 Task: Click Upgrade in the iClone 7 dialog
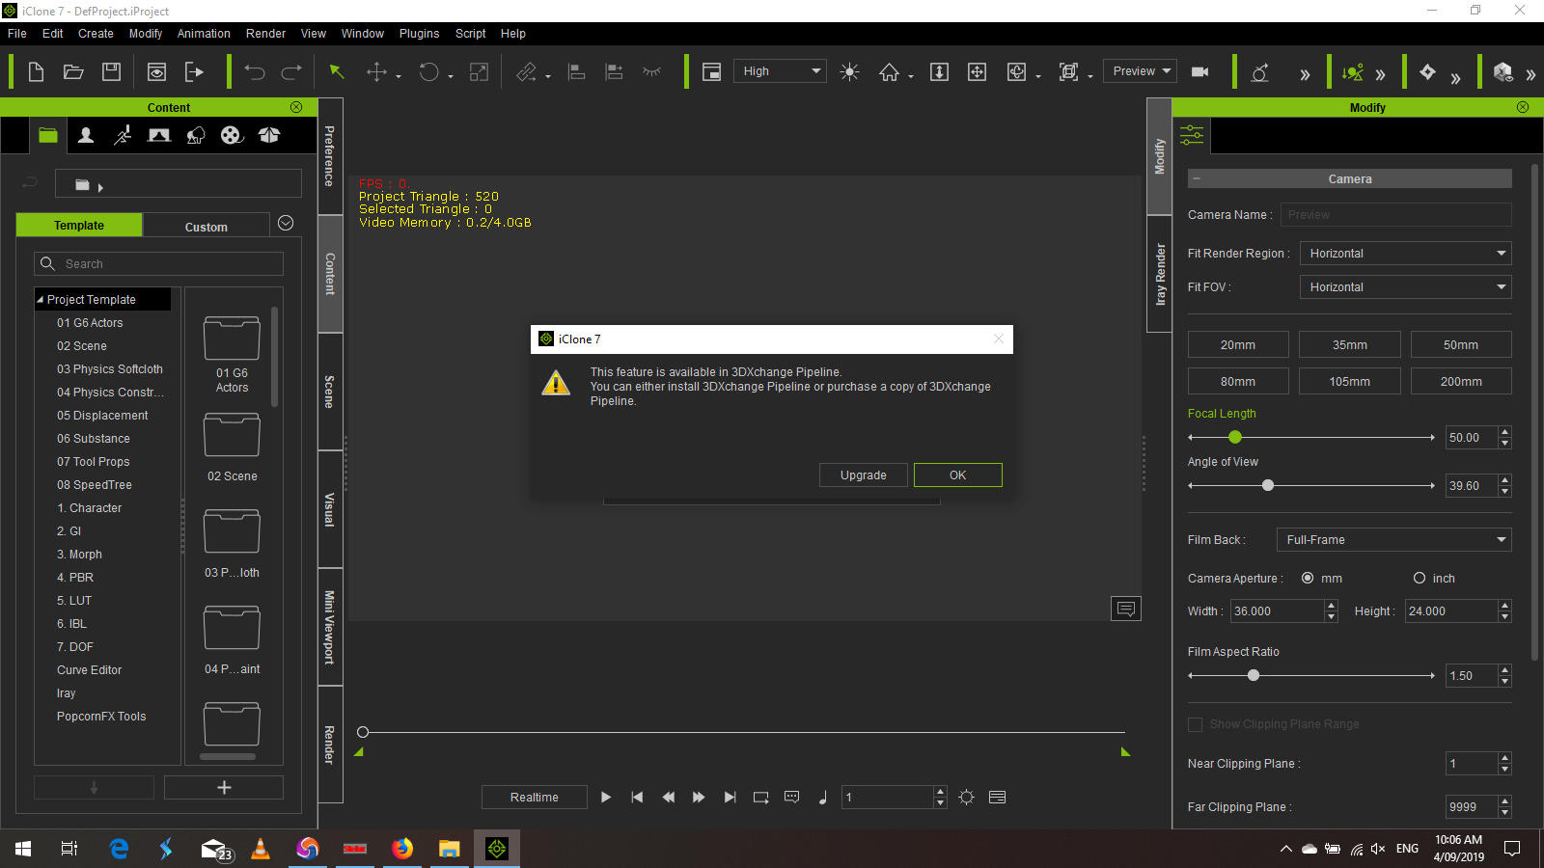864,475
